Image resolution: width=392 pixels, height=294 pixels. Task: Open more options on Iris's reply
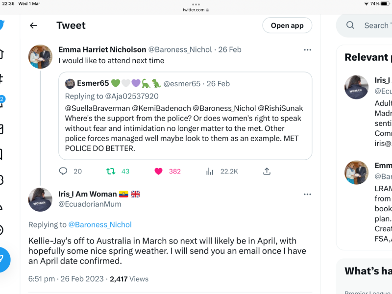[x=307, y=194]
